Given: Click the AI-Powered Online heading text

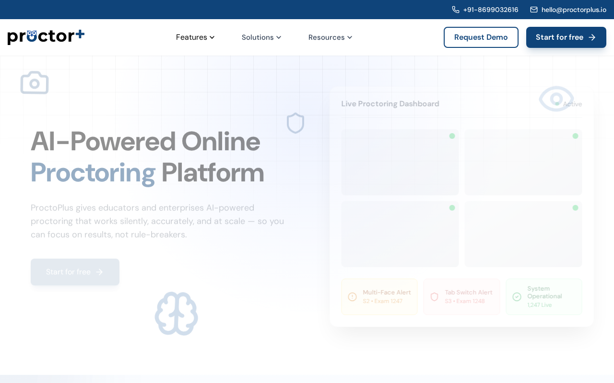Looking at the screenshot, I should click(145, 141).
